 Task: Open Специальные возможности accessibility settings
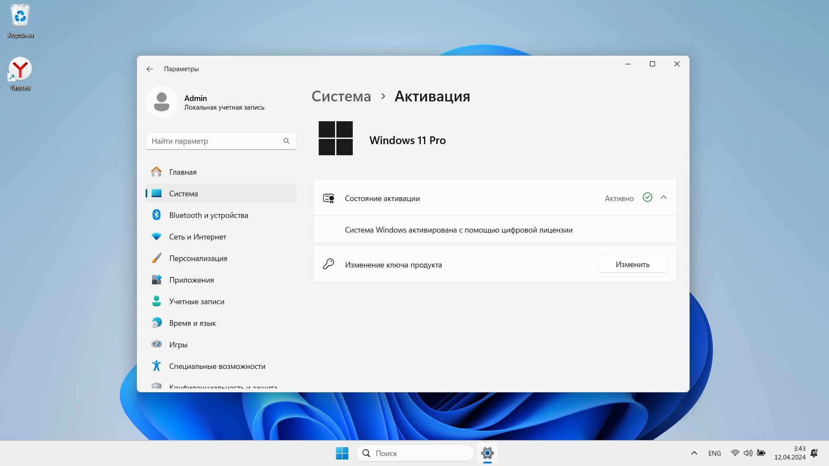(217, 366)
